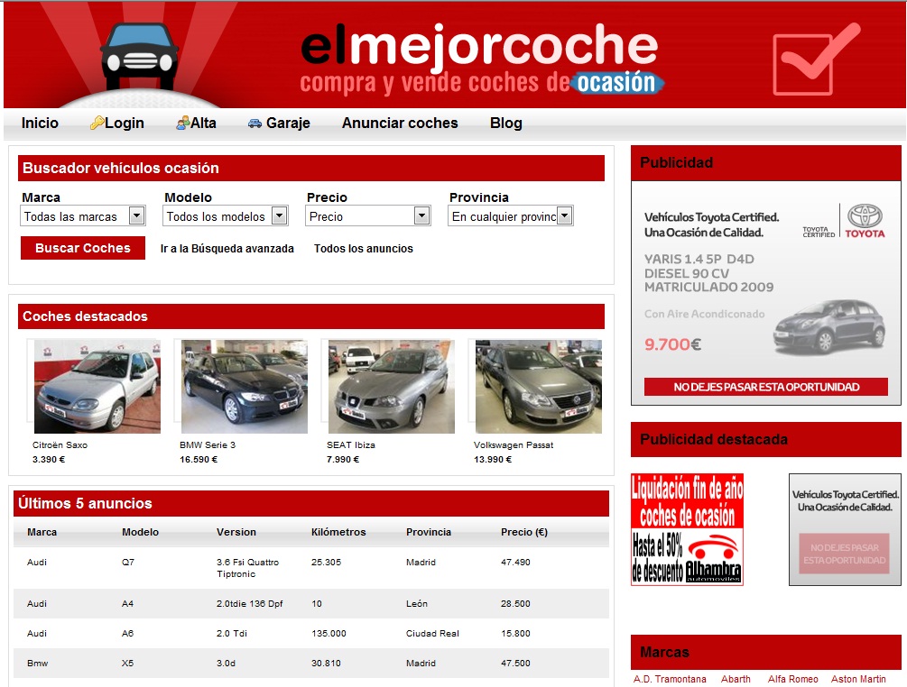Viewport: 907px width, 687px height.
Task: Click the 'A4' model cell
Action: tap(128, 604)
